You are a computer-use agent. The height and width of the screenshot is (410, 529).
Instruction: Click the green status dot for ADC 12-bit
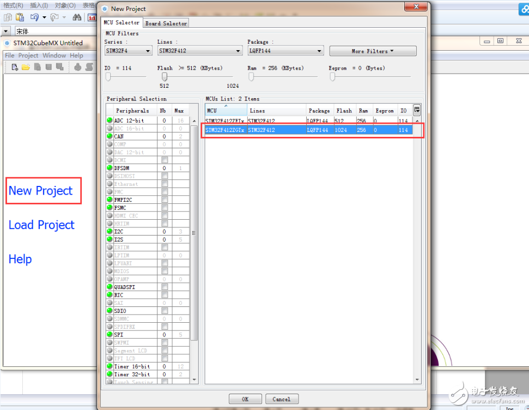(110, 120)
